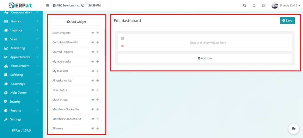Toggle visibility eye for Open Projects widget
The width and height of the screenshot is (303, 138).
(93, 33)
